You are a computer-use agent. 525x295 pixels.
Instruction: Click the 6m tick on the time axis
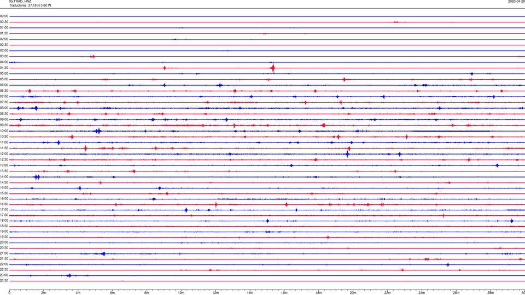[113, 293]
